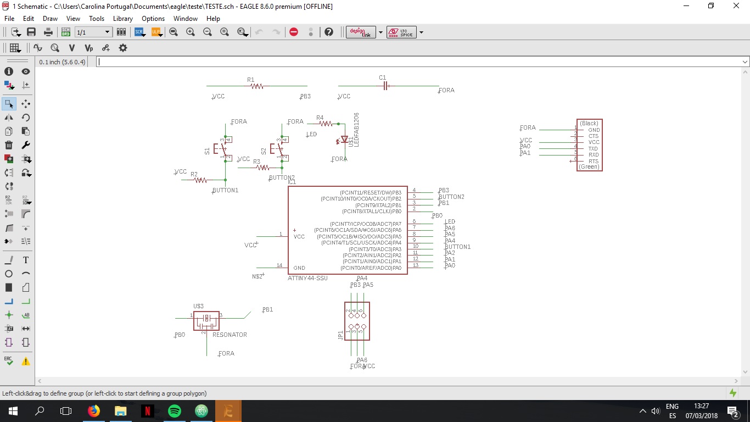Select the Rotate tool
Viewport: 750px width, 422px height.
coord(26,118)
